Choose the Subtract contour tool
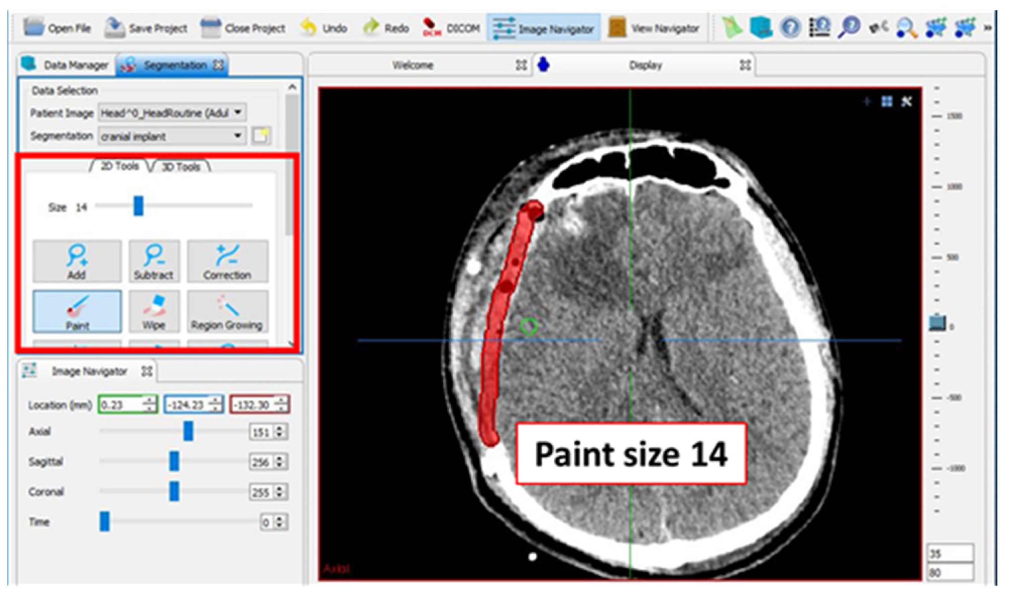Viewport: 1010px width, 597px height. pyautogui.click(x=154, y=262)
